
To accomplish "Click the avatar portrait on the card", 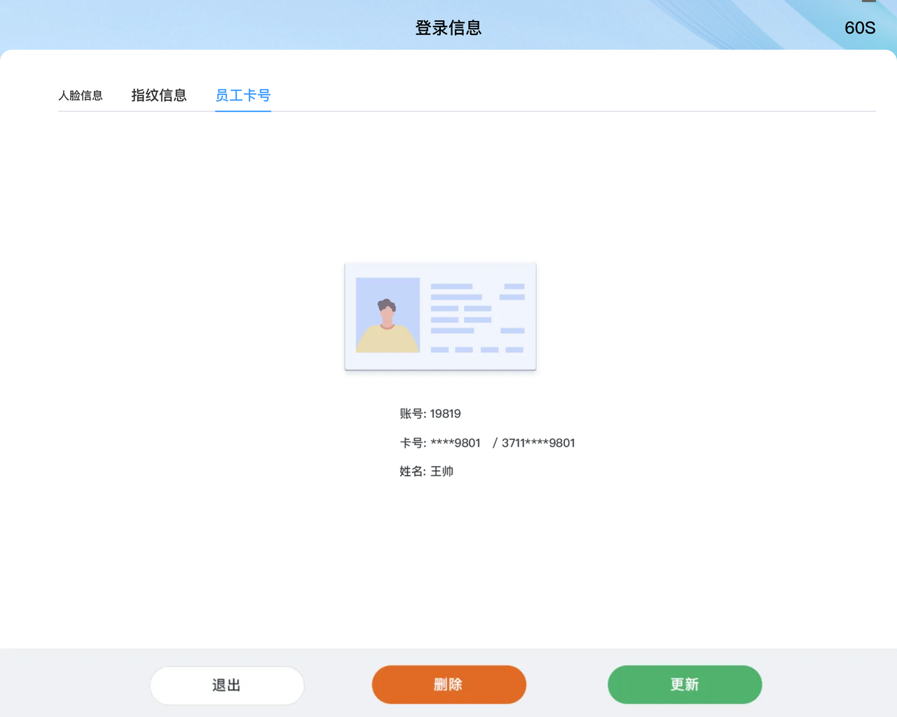I will (388, 315).
